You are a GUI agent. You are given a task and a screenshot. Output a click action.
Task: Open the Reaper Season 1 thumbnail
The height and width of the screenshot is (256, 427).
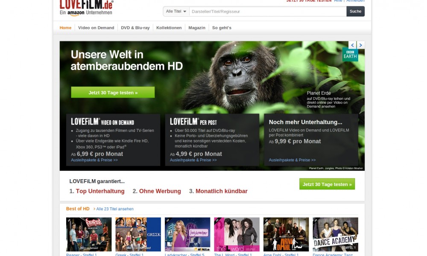[89, 234]
